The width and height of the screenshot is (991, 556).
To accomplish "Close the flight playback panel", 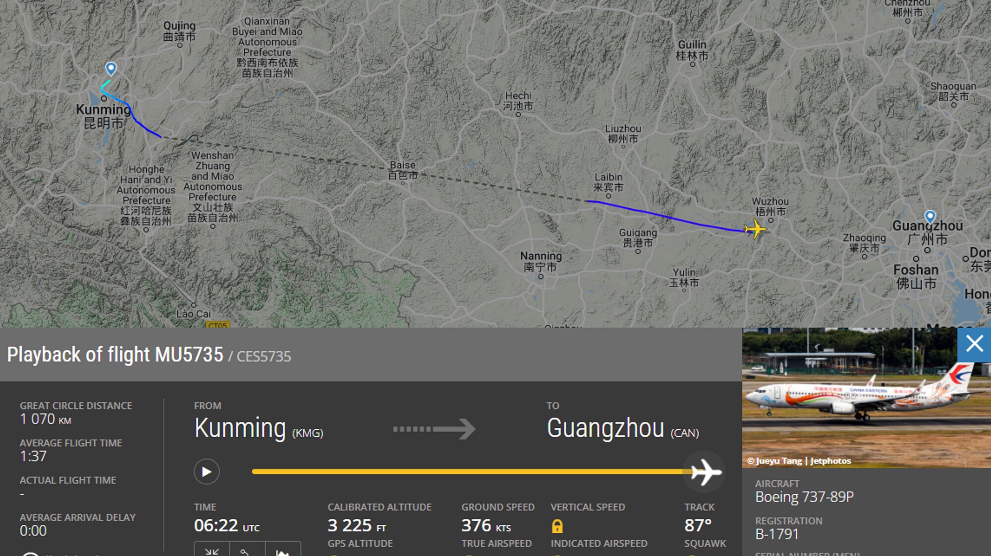I will [x=974, y=344].
